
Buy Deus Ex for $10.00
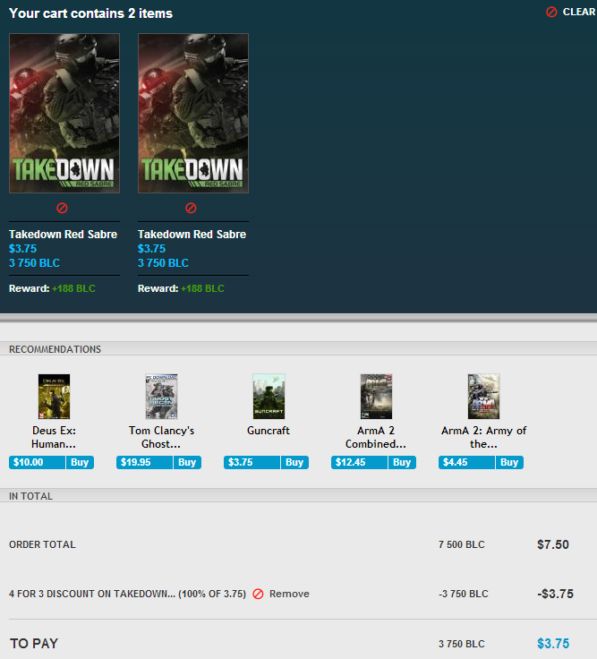[x=80, y=462]
